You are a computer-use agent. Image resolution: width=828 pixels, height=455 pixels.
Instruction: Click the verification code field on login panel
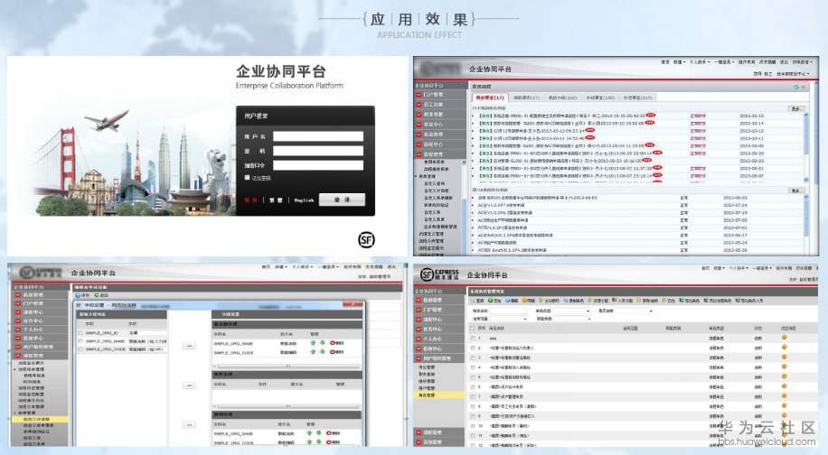(318, 165)
